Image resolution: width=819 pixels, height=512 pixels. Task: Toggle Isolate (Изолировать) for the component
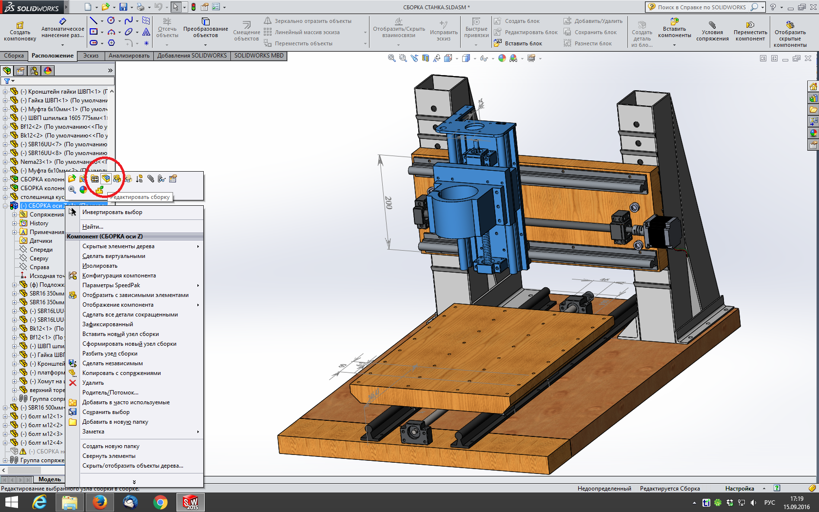tap(100, 266)
